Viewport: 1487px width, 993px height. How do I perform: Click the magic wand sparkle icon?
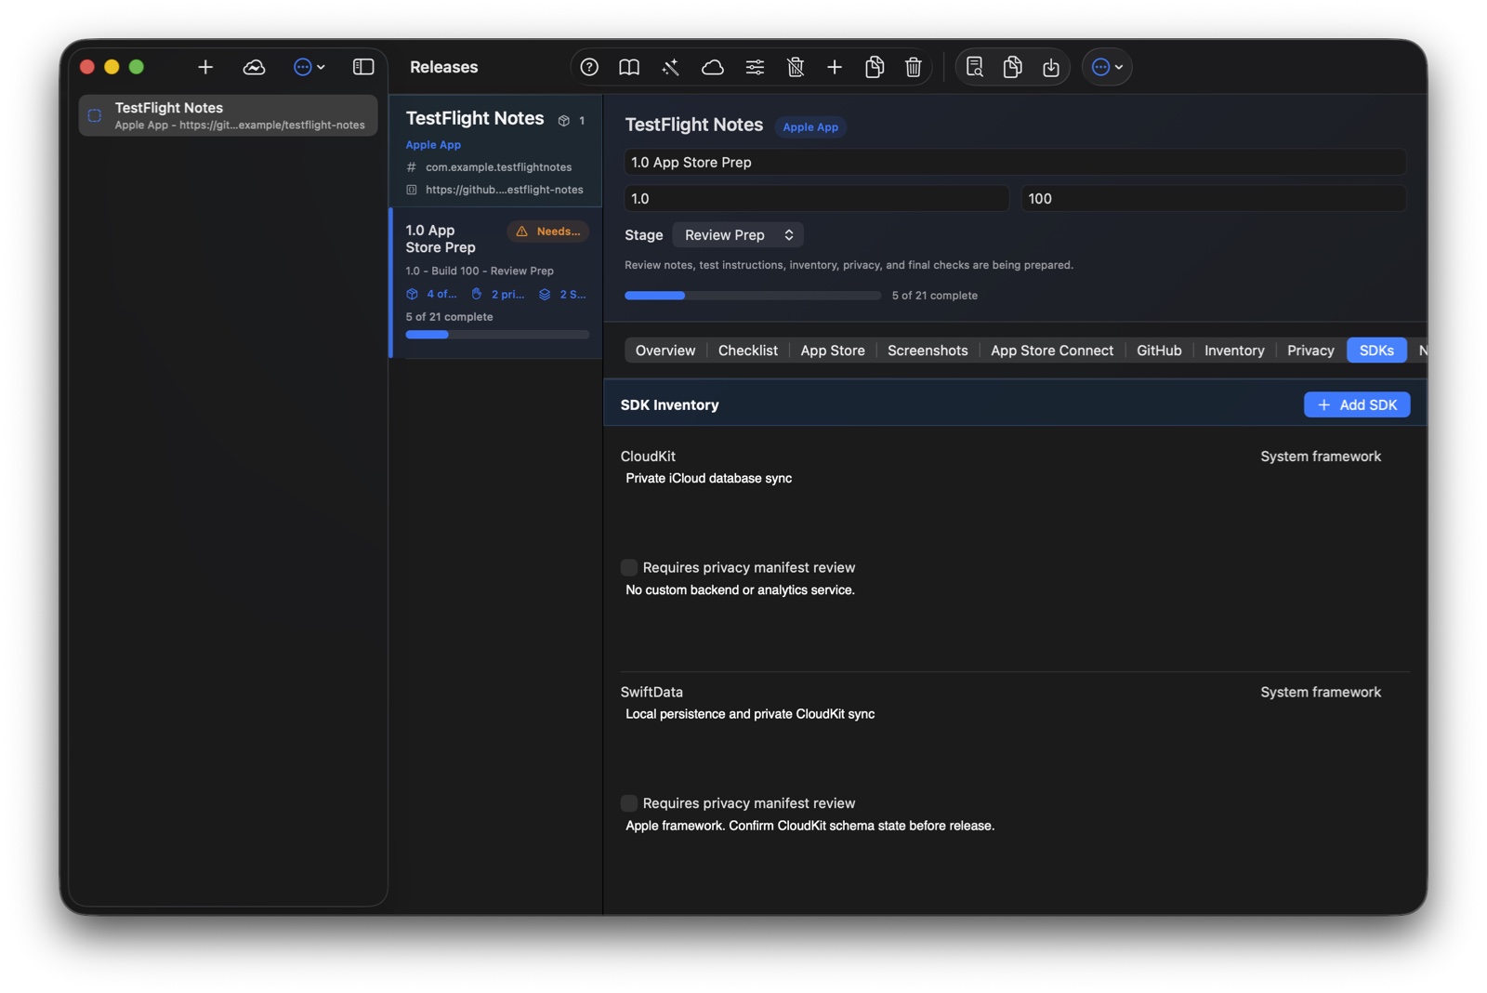click(670, 67)
